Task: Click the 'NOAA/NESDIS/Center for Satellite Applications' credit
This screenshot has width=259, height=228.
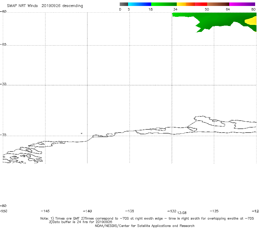Action: click(145, 226)
